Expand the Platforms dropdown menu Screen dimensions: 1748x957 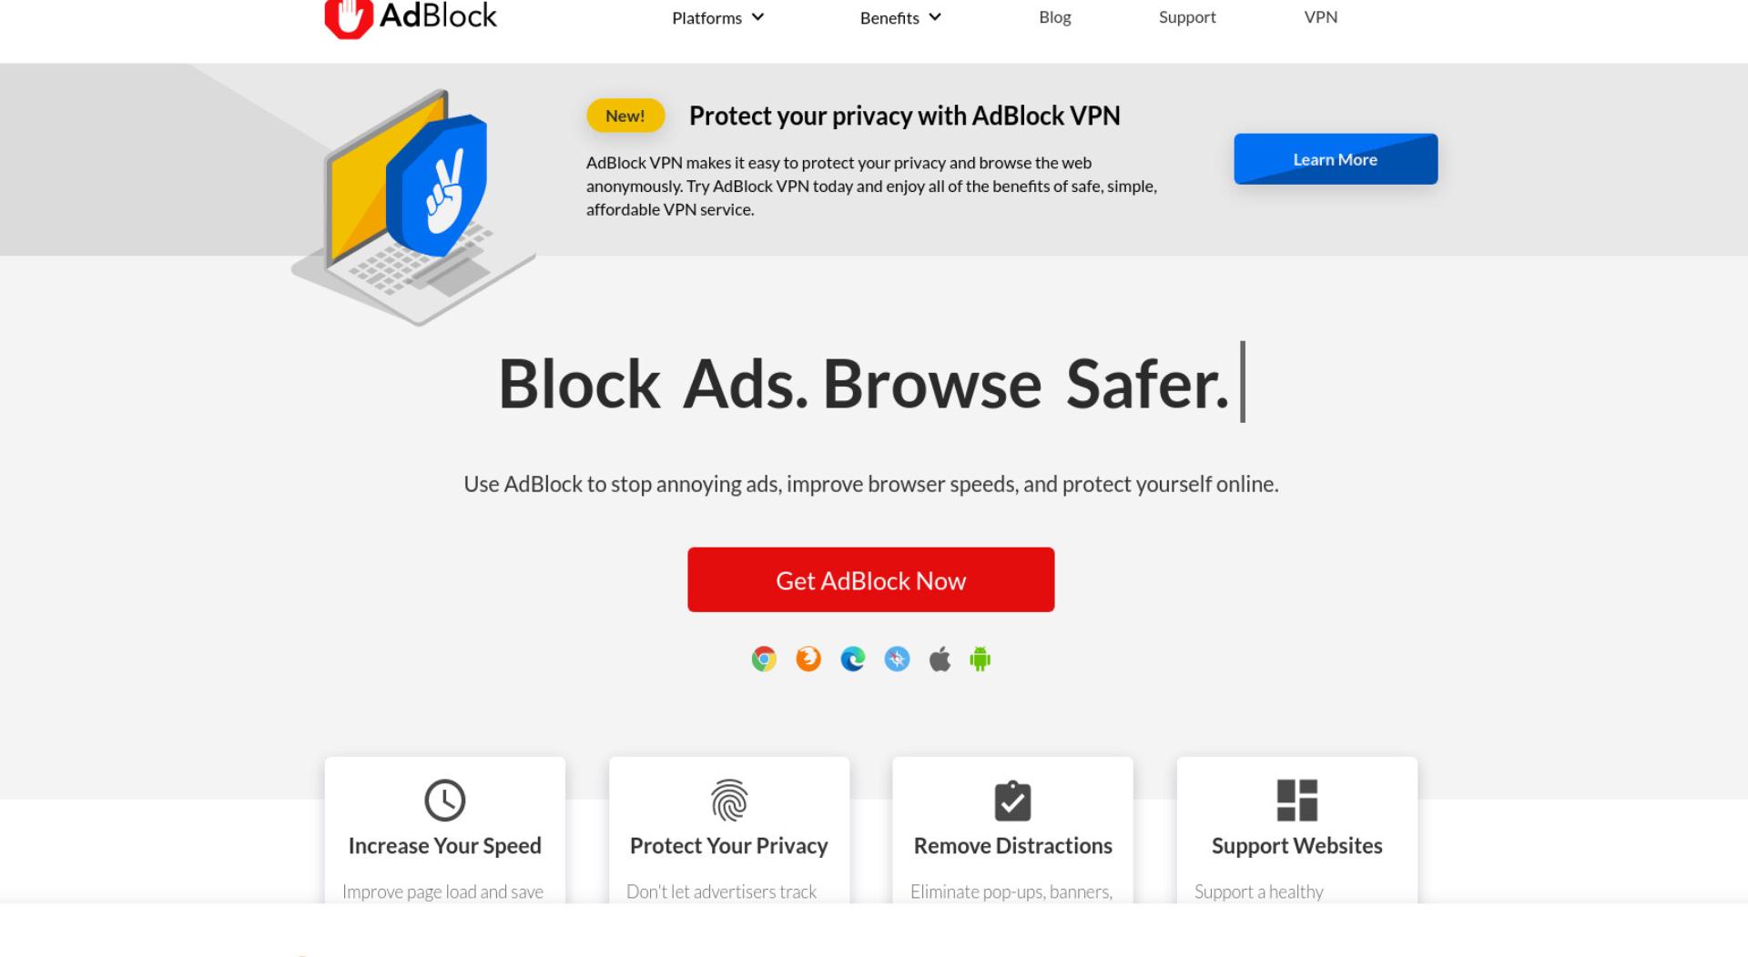pyautogui.click(x=718, y=17)
